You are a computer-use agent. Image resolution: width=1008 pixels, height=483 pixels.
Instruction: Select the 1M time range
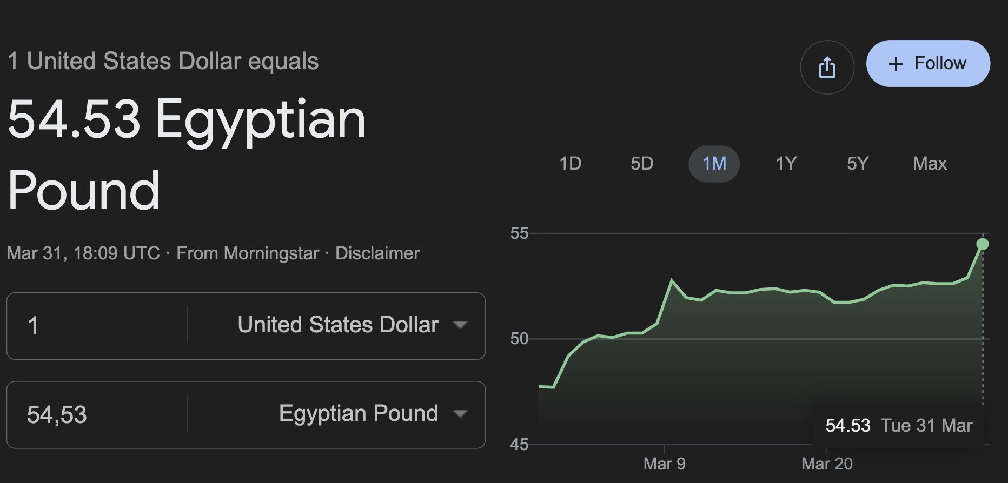(x=714, y=163)
